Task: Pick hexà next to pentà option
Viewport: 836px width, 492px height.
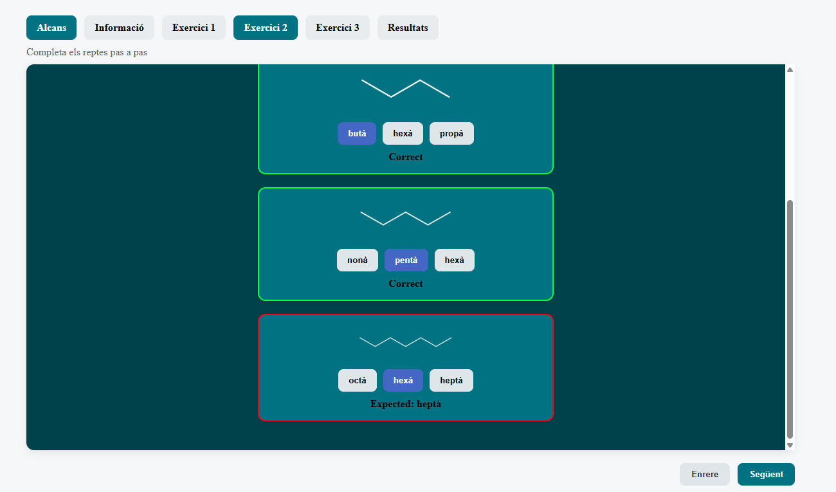Action: pyautogui.click(x=455, y=260)
